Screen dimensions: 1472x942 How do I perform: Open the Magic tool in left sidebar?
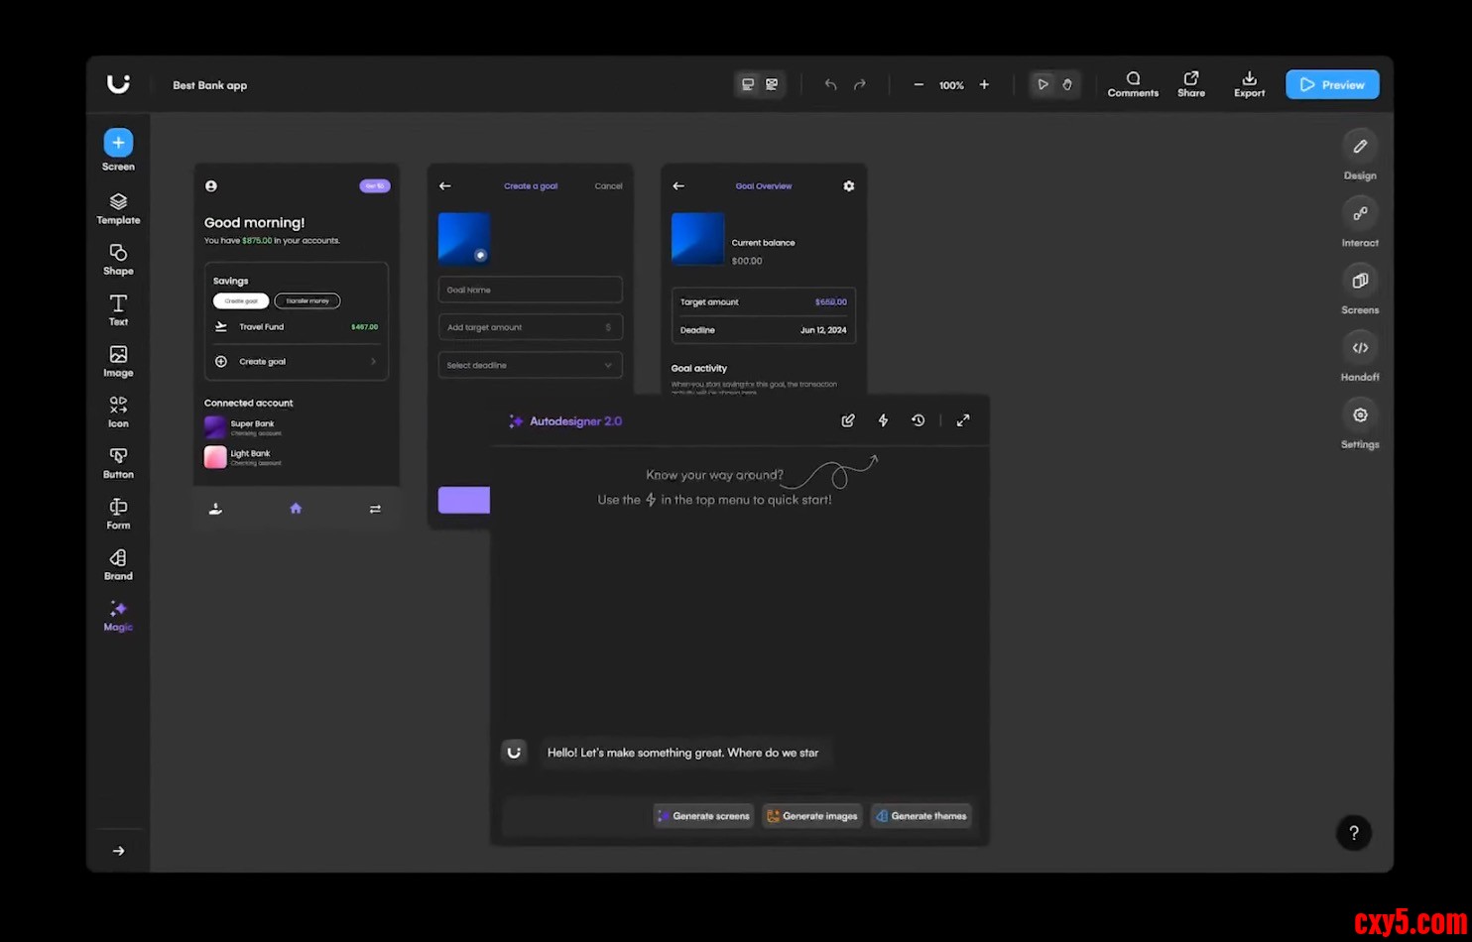point(118,615)
